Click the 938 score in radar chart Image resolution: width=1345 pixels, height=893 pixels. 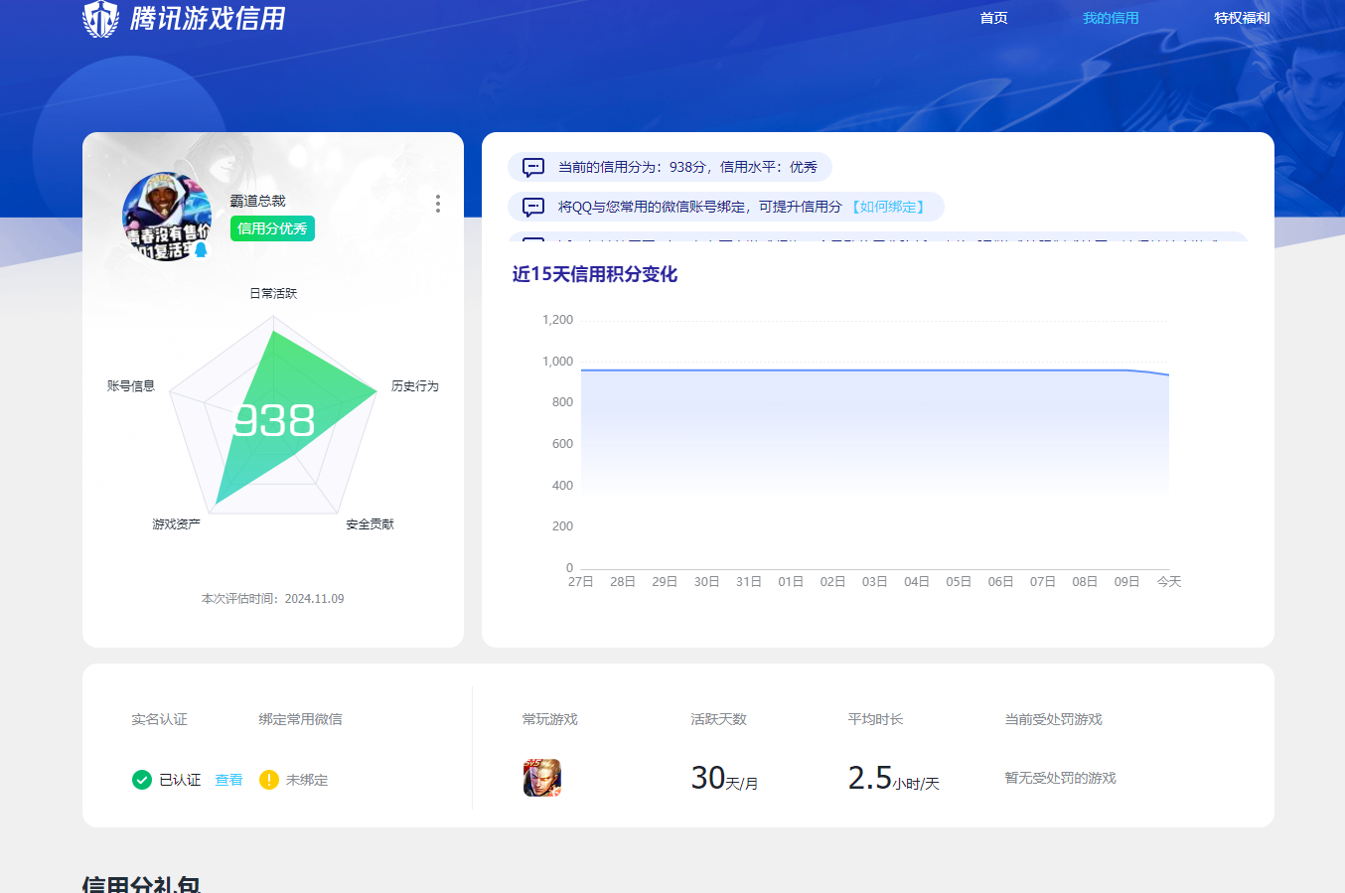click(273, 420)
